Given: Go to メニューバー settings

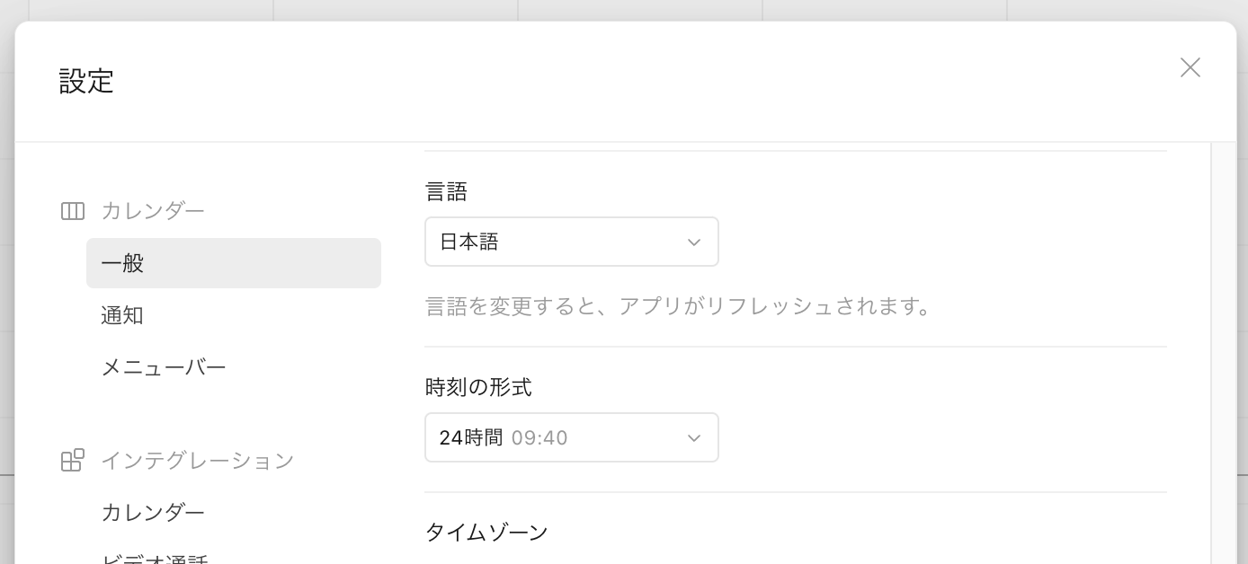Looking at the screenshot, I should [163, 367].
